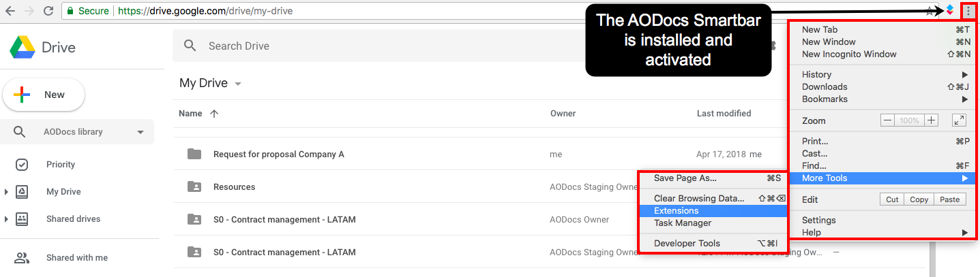Click the New button in Drive
The width and height of the screenshot is (980, 277).
[44, 95]
